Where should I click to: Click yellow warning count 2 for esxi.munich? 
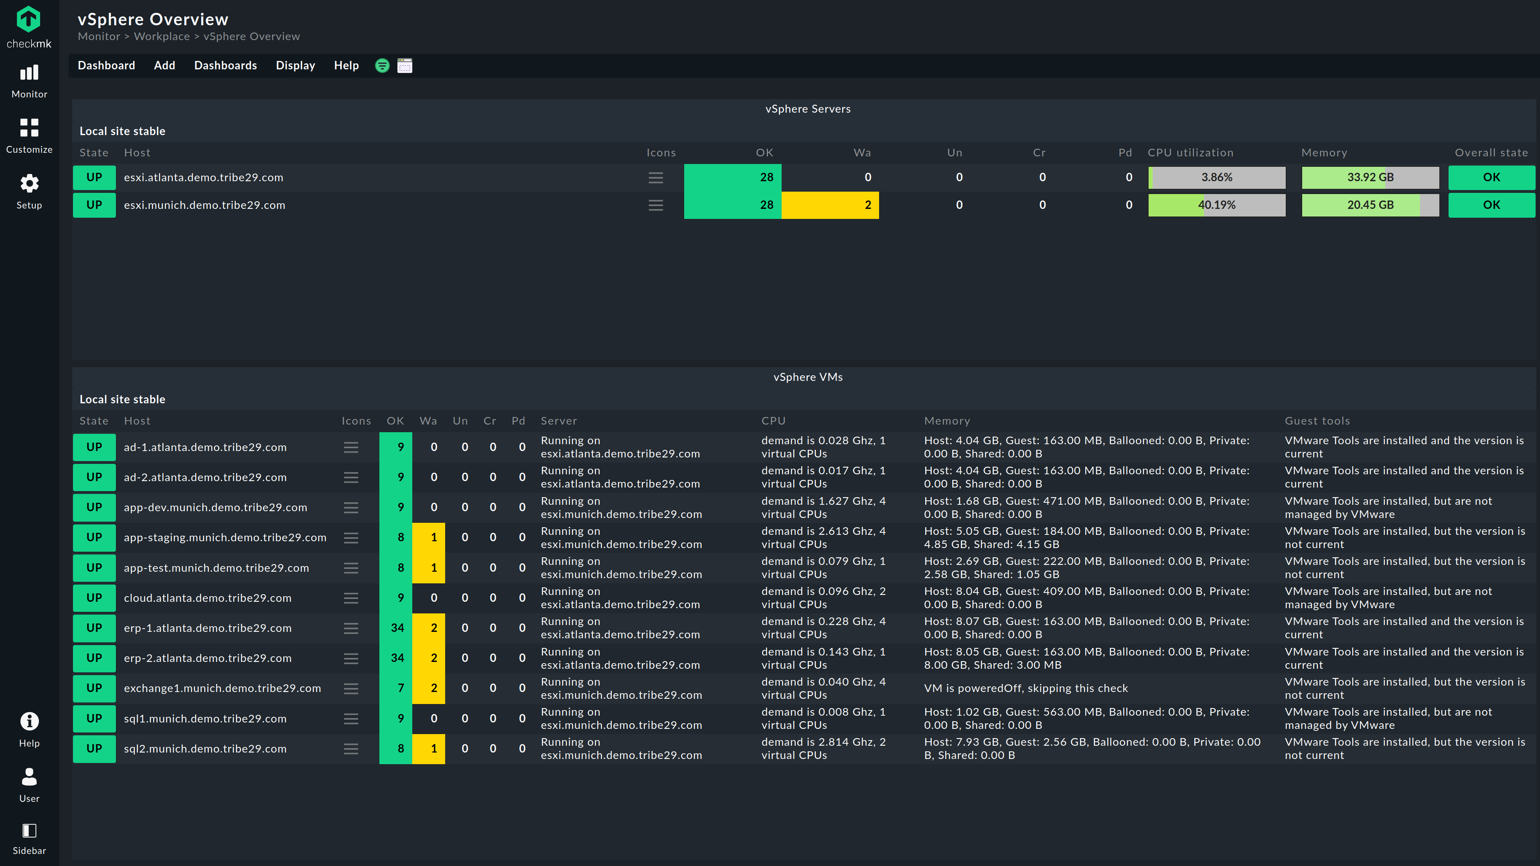point(831,205)
